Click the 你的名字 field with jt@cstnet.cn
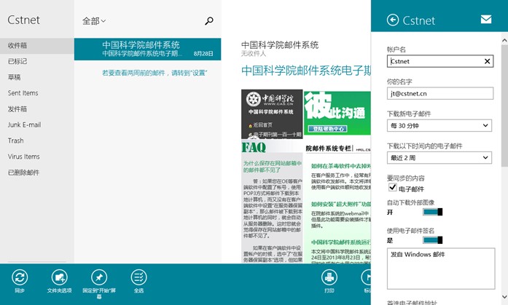The image size is (508, 305). pyautogui.click(x=440, y=93)
